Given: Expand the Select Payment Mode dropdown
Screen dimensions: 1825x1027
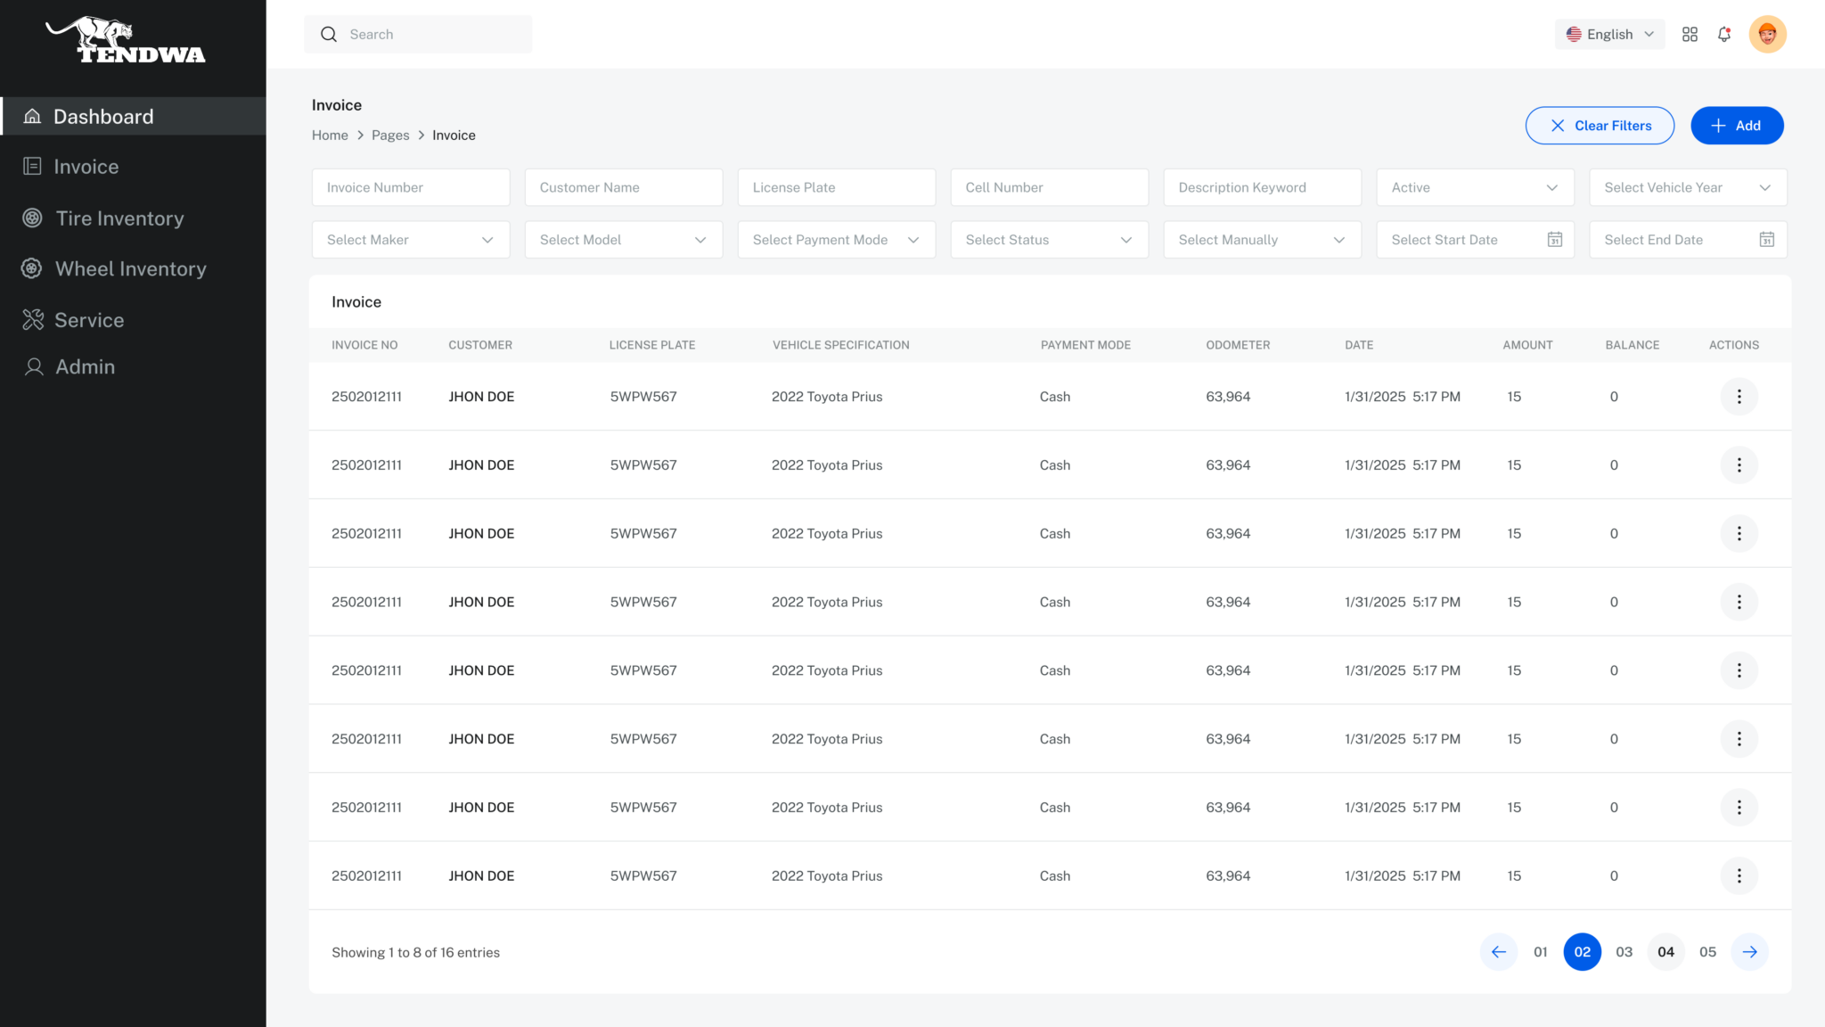Looking at the screenshot, I should [x=835, y=239].
